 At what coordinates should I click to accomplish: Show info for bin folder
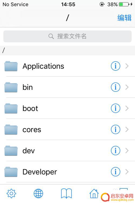116,87
